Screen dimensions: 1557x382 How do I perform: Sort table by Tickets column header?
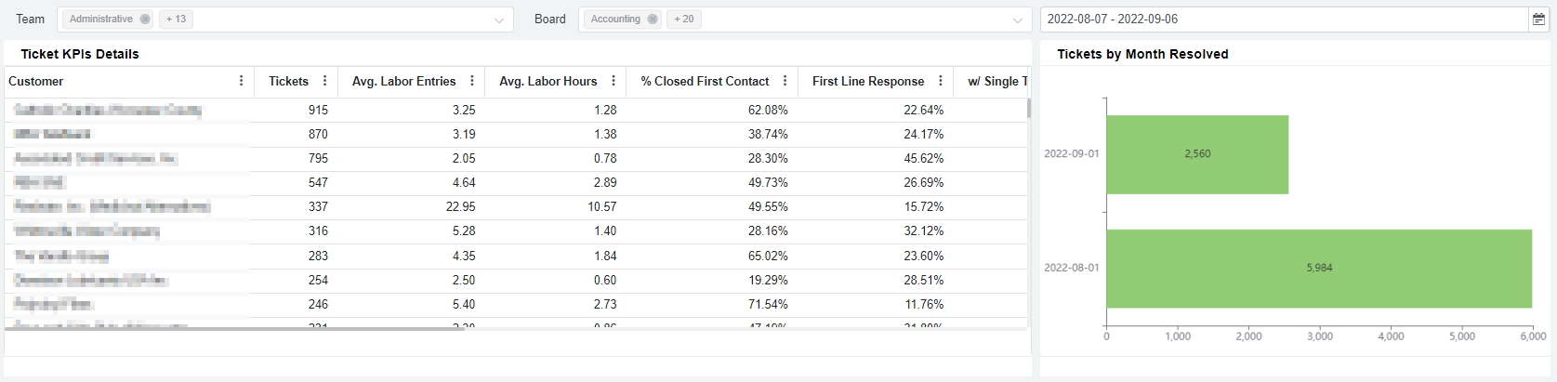tap(288, 81)
